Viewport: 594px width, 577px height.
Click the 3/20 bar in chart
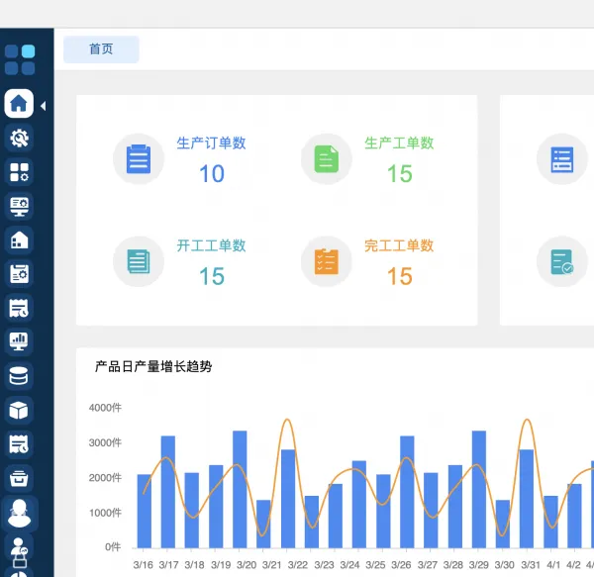pyautogui.click(x=240, y=489)
